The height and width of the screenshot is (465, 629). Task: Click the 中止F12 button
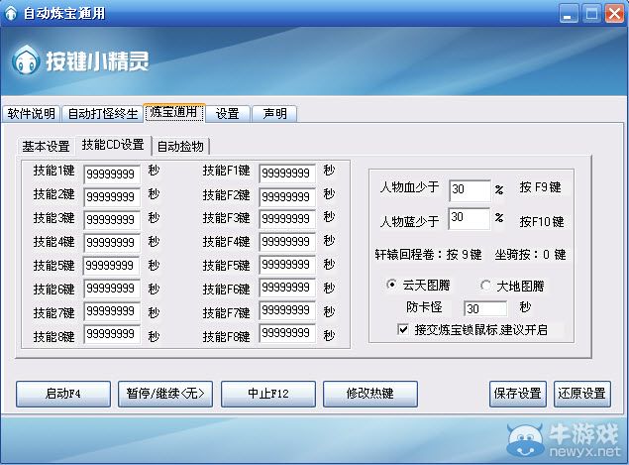click(x=268, y=394)
